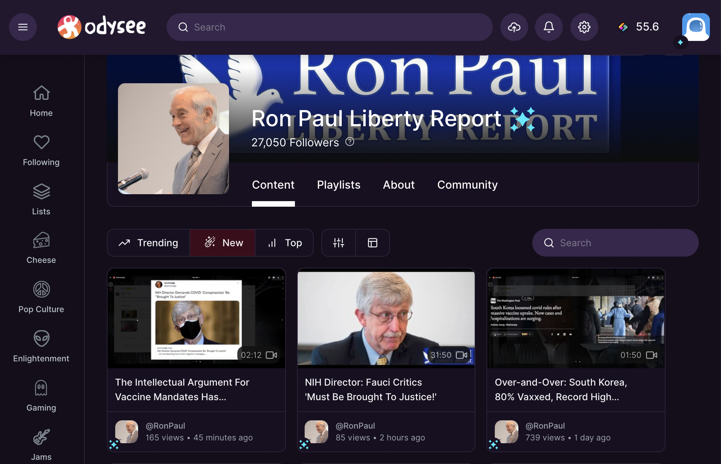Switch to the Content tab
Viewport: 721px width, 464px height.
tap(273, 185)
